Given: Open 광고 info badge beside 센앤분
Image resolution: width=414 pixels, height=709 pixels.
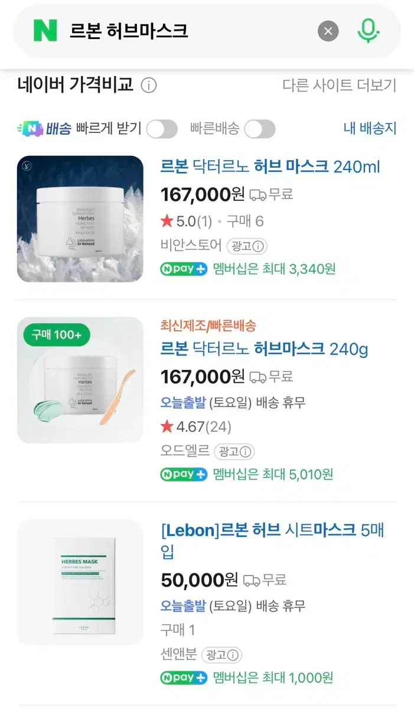Looking at the screenshot, I should click(222, 655).
